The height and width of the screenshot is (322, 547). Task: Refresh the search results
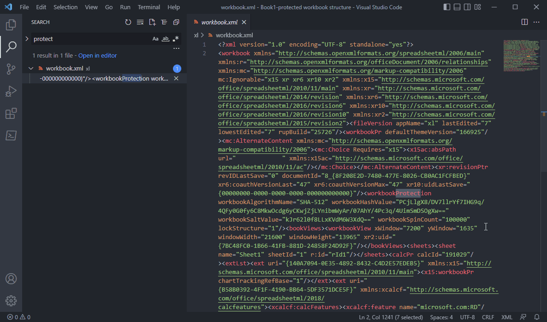click(x=128, y=22)
